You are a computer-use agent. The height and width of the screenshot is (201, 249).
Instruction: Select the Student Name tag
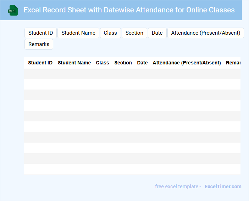[x=78, y=33]
